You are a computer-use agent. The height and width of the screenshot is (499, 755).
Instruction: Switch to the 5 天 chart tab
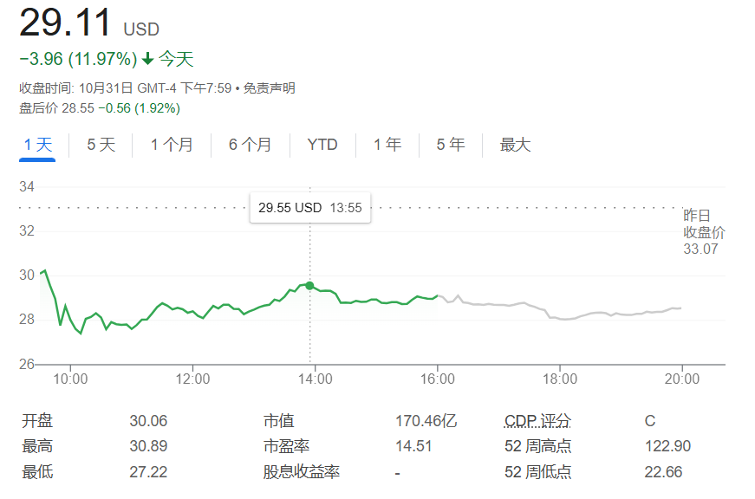tap(101, 145)
